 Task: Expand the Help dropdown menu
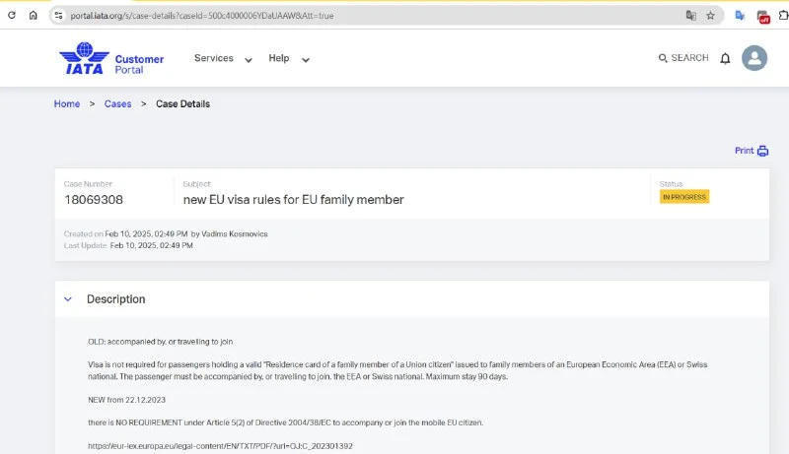pyautogui.click(x=289, y=59)
